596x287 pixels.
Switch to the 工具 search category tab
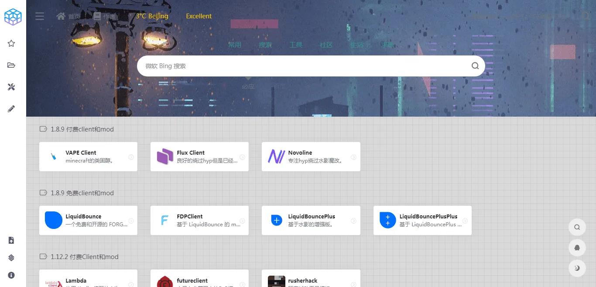pos(296,45)
